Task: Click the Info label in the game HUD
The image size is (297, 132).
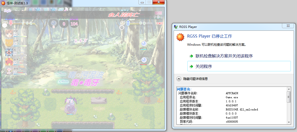Action: pos(7,11)
